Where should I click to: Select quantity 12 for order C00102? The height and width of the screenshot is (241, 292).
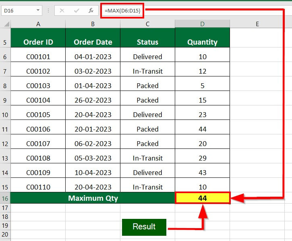(203, 69)
